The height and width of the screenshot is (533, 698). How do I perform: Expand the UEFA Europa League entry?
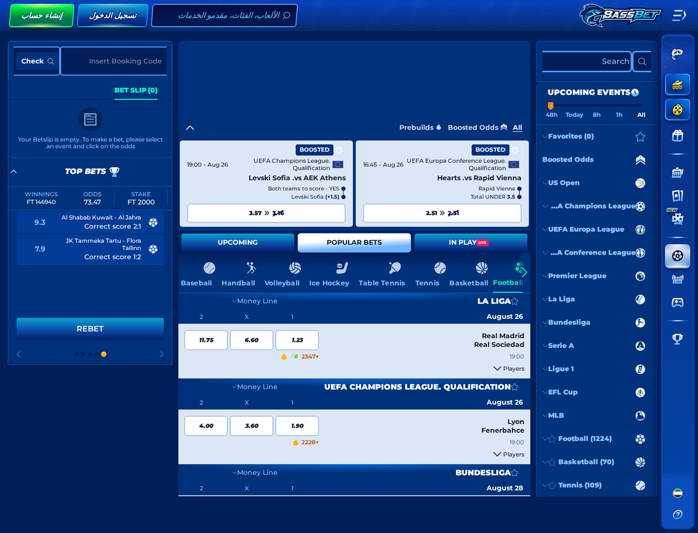(594, 229)
